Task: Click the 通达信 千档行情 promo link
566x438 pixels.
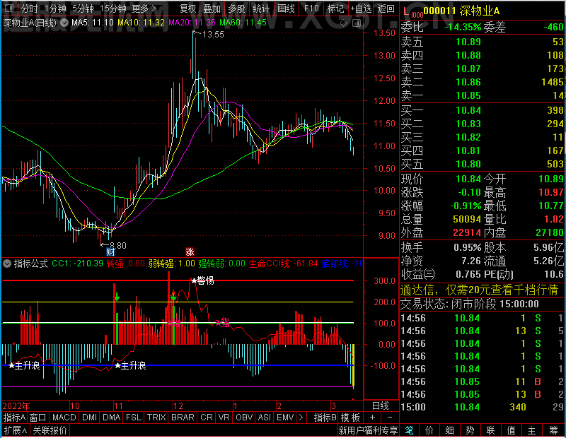Action: tap(480, 290)
